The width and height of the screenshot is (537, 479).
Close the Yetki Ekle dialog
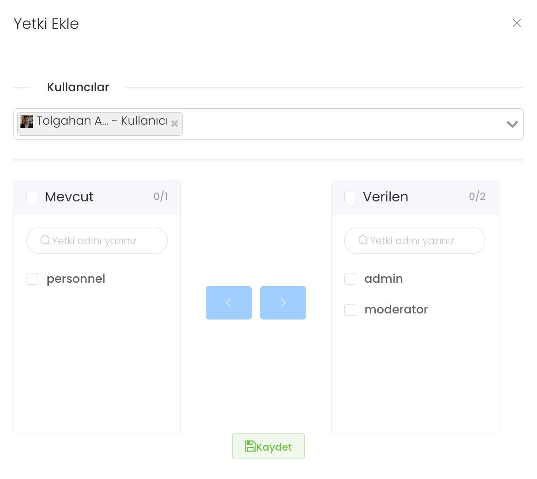517,23
